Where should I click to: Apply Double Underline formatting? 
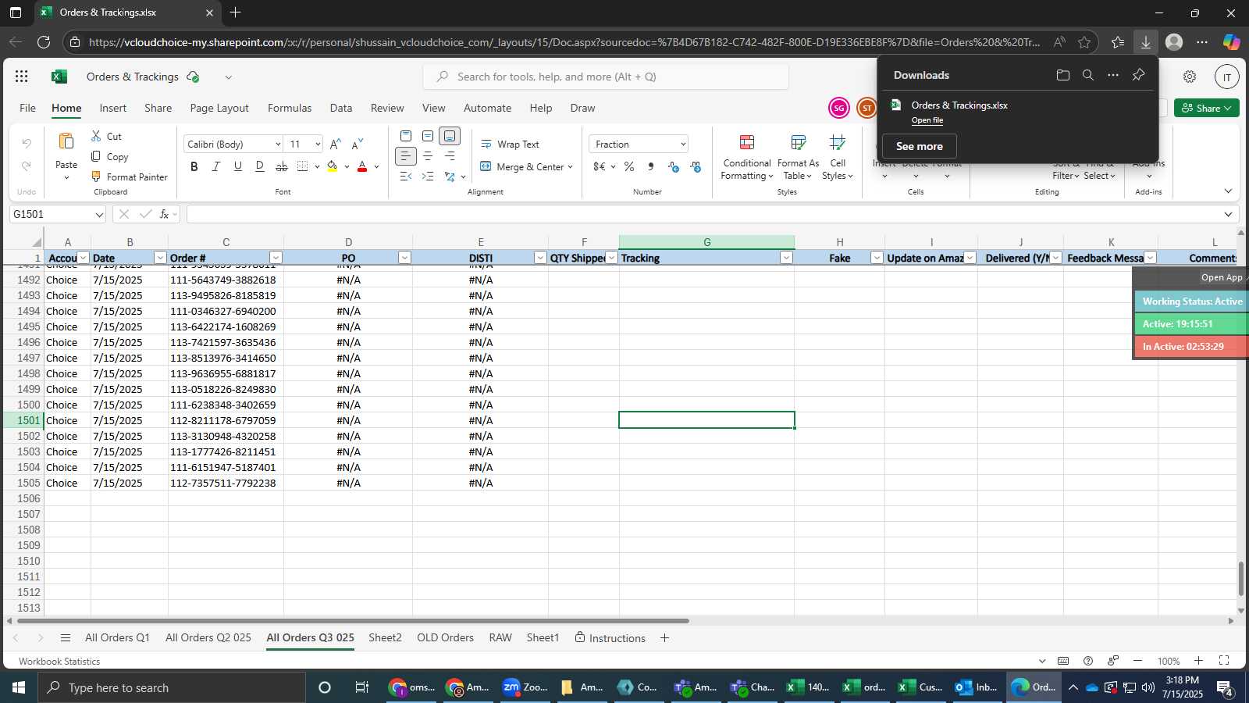tap(260, 166)
